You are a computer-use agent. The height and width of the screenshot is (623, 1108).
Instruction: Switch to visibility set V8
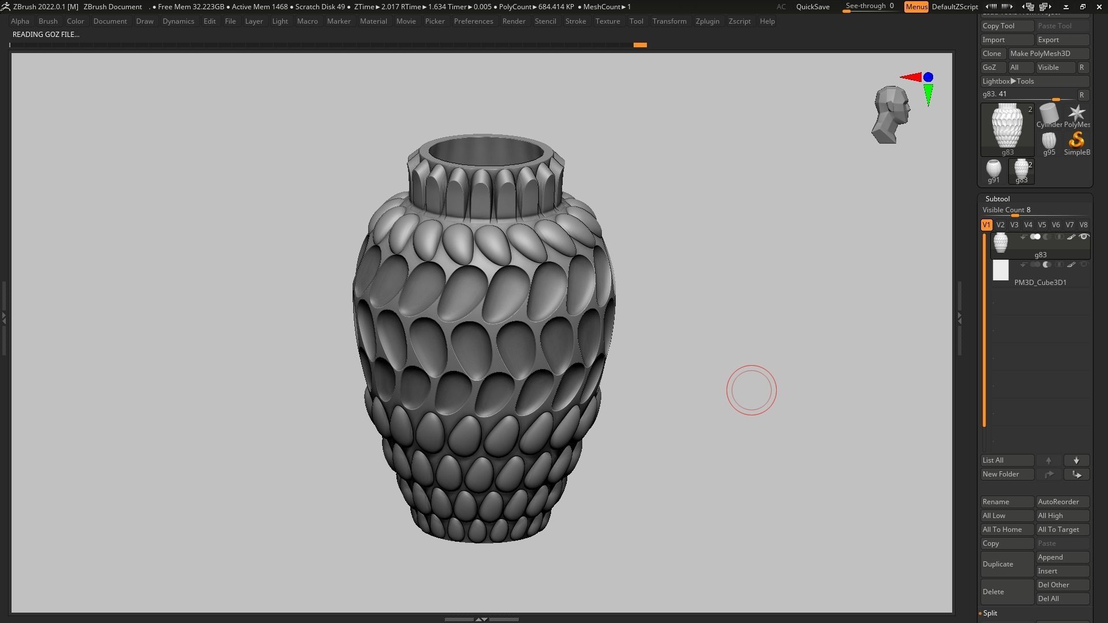pos(1083,225)
